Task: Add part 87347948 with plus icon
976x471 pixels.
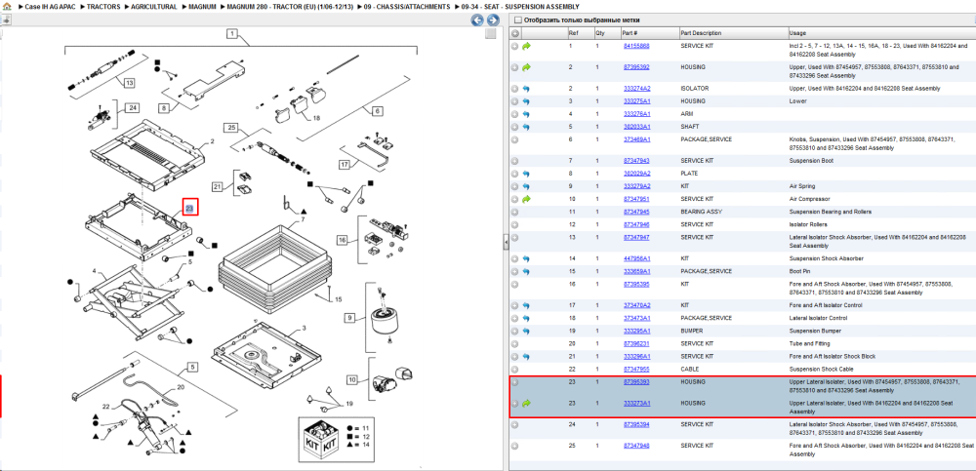Action: (514, 446)
